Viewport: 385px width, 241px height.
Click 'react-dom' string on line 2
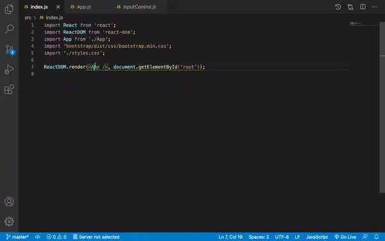(x=119, y=32)
